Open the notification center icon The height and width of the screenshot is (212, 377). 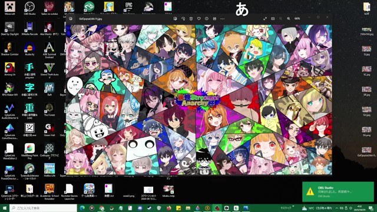pos(371,208)
